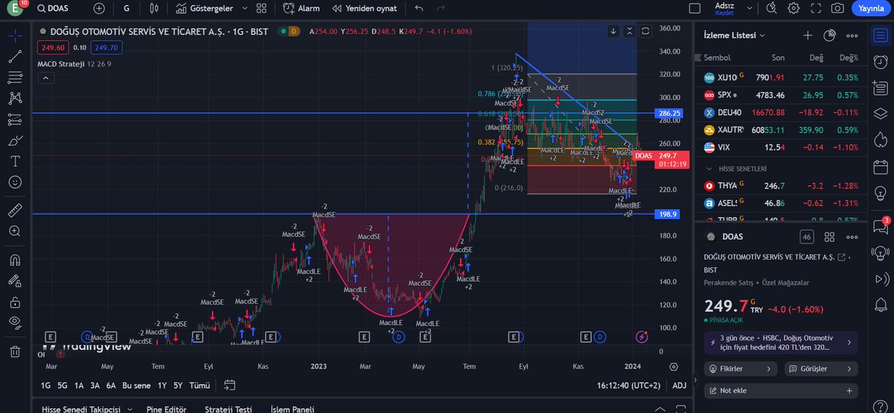Create an alert with Alarm button
Image resolution: width=894 pixels, height=413 pixels.
(302, 9)
